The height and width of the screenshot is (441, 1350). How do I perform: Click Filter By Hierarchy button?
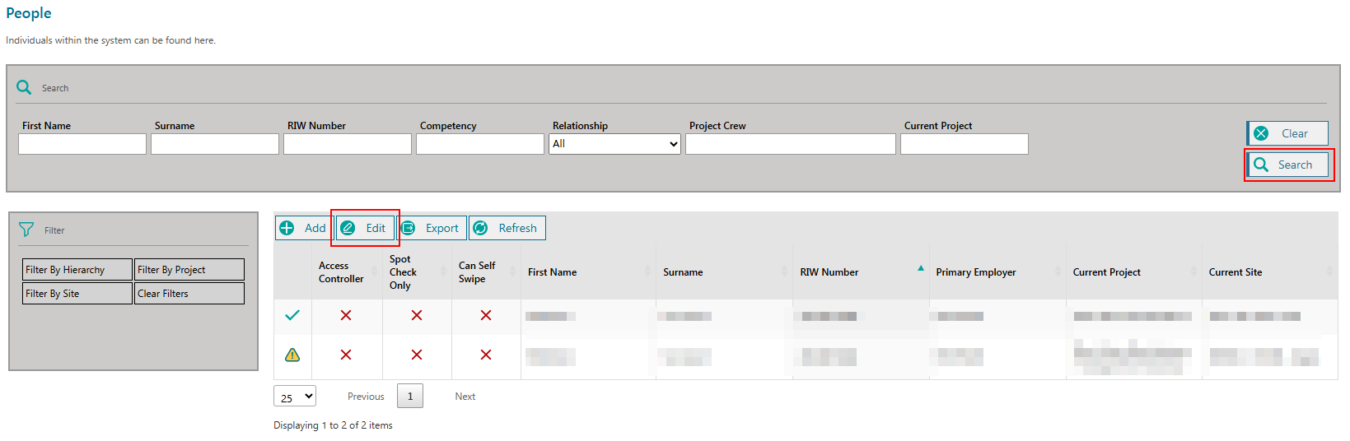tap(77, 270)
